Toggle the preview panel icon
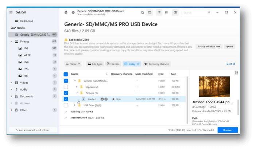Screen dimensions: 255x150 (x=175, y=12)
